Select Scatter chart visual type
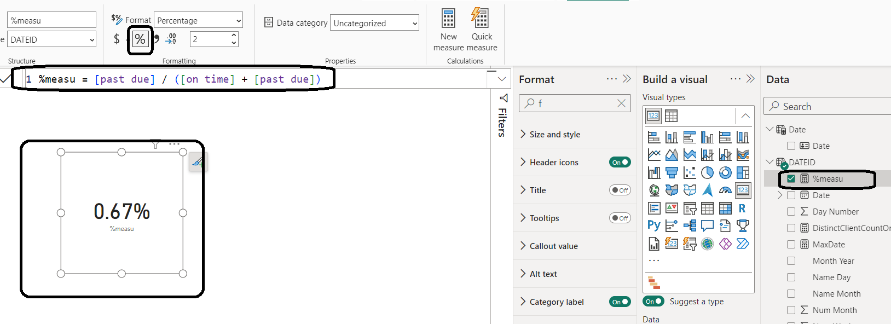 (690, 172)
